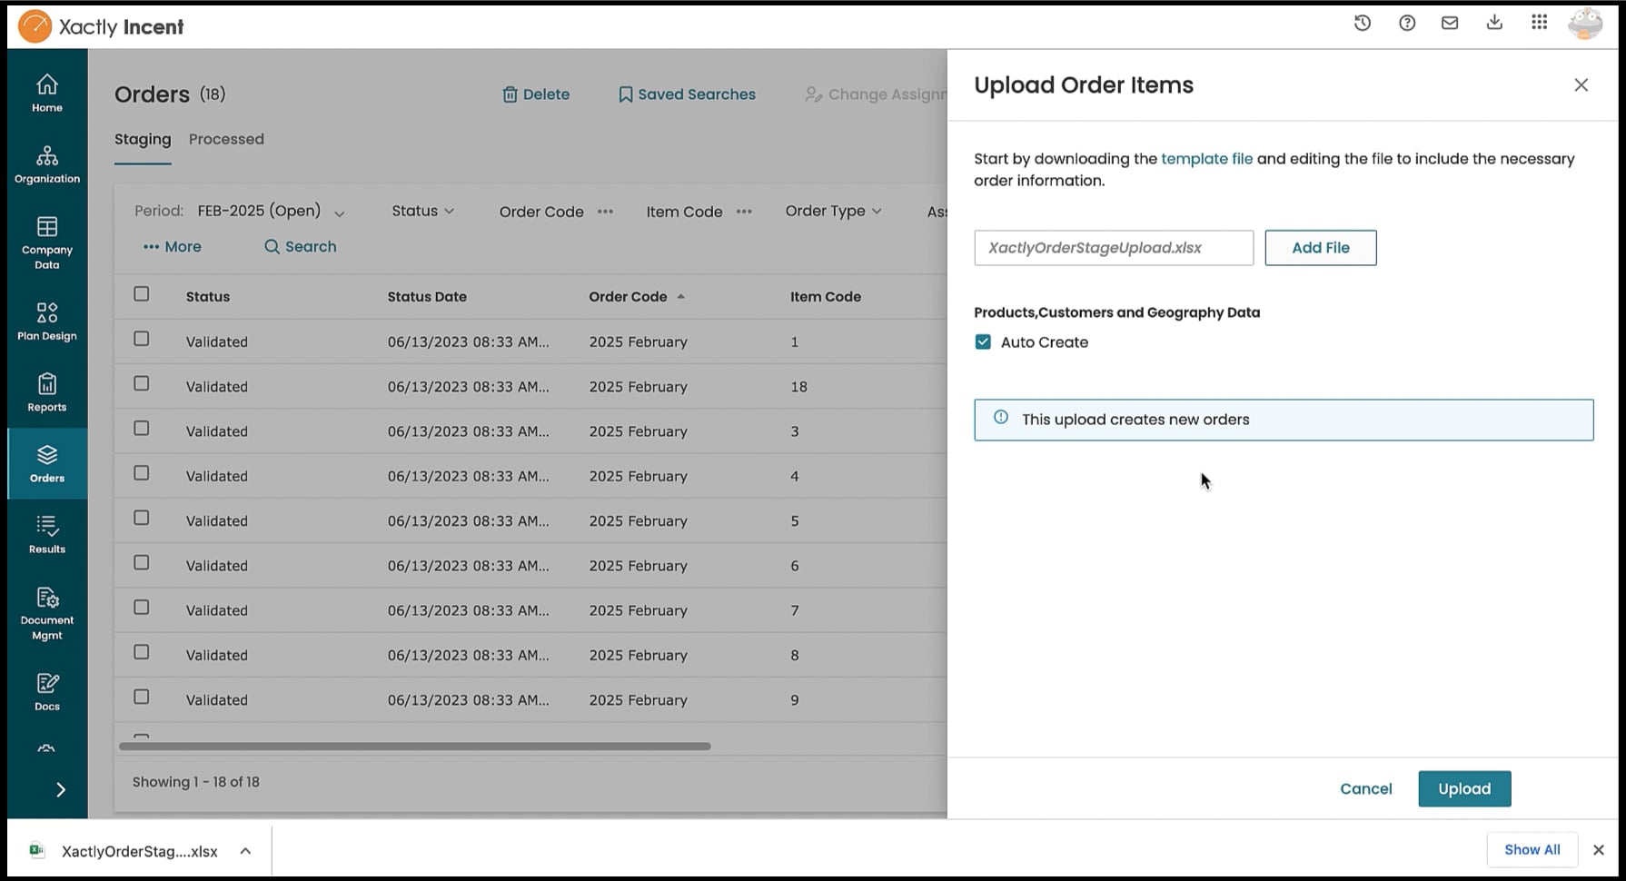The width and height of the screenshot is (1626, 881).
Task: Switch to the Staging tab
Action: coord(143,140)
